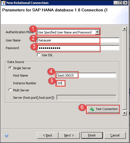Click the help question mark icon
This screenshot has width=130, height=143.
tap(6, 135)
